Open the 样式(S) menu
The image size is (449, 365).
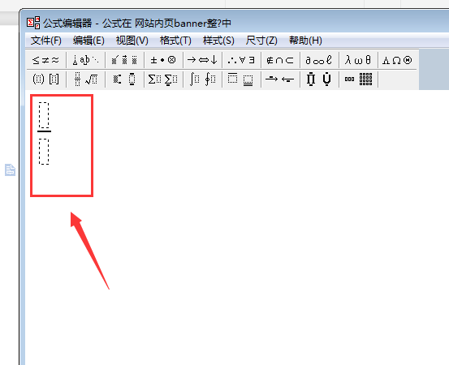tap(218, 41)
